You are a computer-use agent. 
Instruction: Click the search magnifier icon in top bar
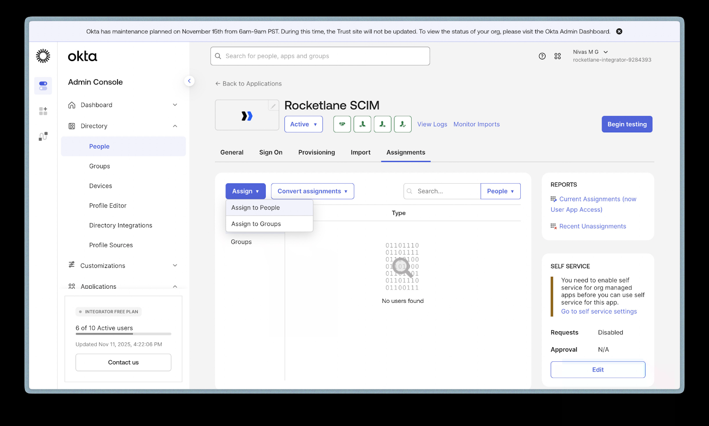(218, 56)
